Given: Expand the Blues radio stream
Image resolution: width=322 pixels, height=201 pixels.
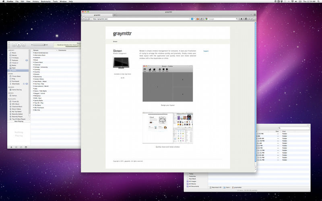Looking at the screenshot, I should pyautogui.click(x=33, y=60).
